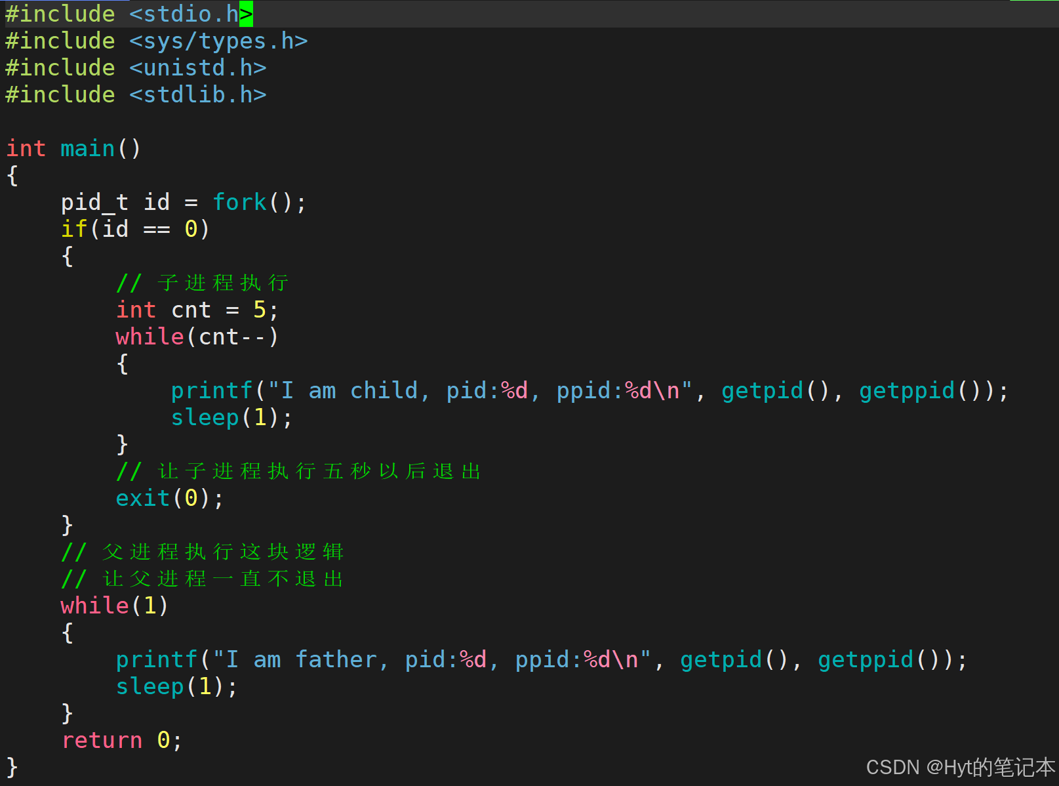Viewport: 1059px width, 786px height.
Task: Click getpid() call in father printf
Action: (734, 659)
